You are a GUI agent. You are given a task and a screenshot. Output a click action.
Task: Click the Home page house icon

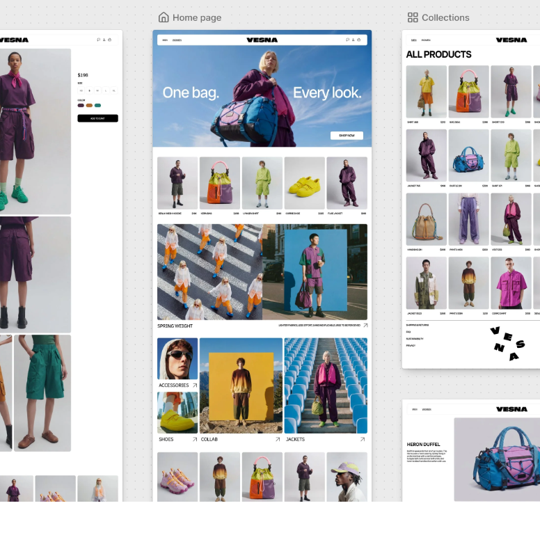tap(164, 17)
